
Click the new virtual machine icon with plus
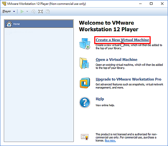(x=85, y=44)
